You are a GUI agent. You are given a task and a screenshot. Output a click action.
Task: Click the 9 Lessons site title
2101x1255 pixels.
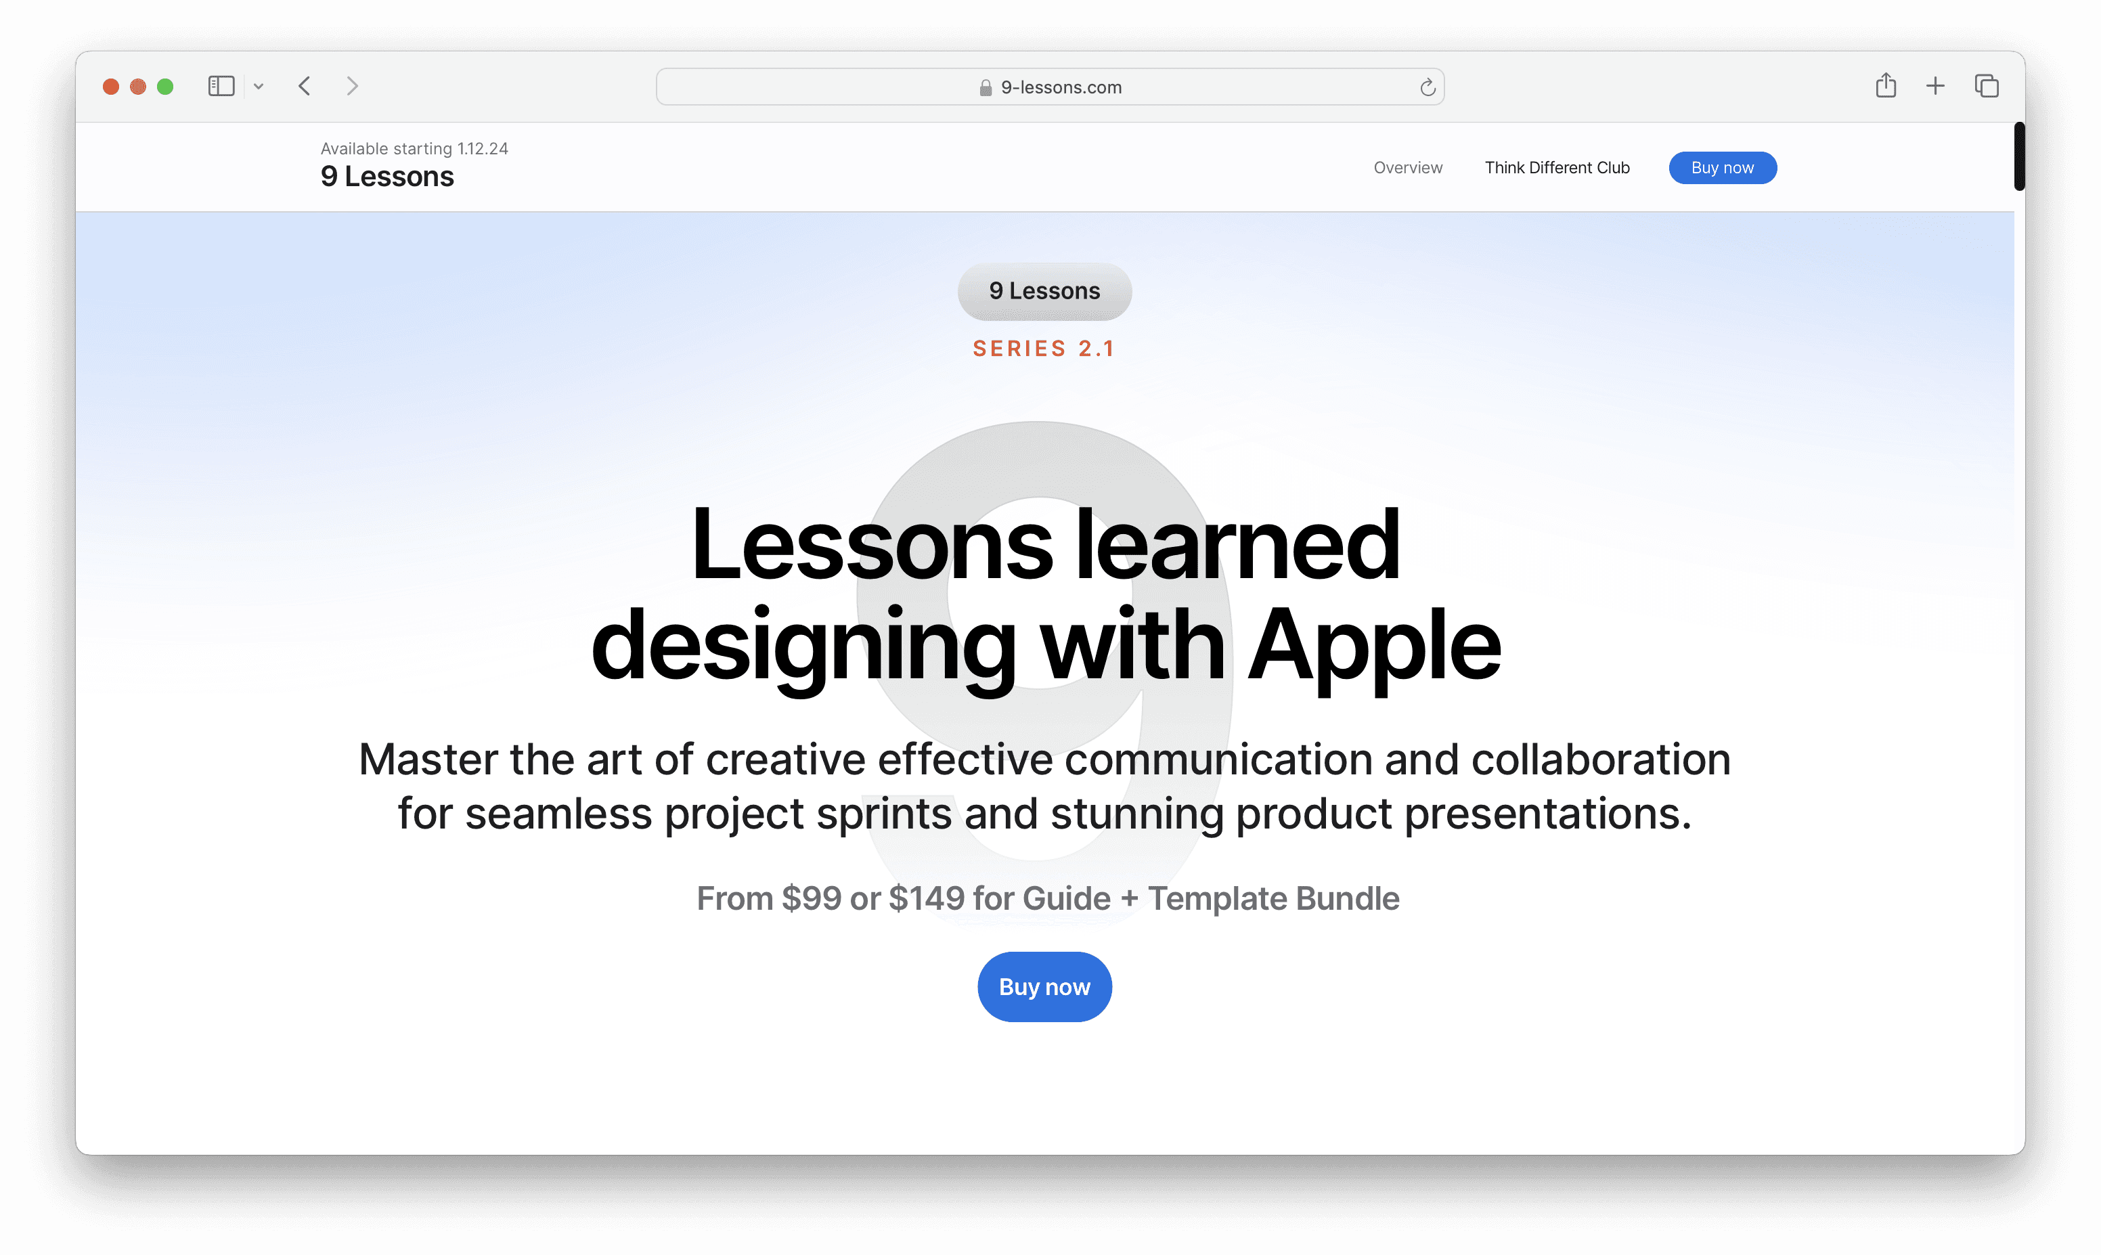coord(387,177)
